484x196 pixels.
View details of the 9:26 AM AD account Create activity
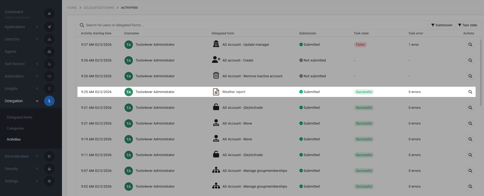click(470, 60)
